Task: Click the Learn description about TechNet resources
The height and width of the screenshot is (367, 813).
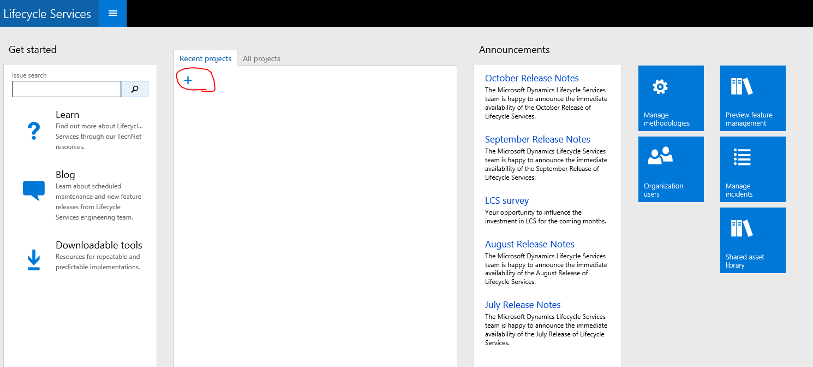Action: pos(99,137)
